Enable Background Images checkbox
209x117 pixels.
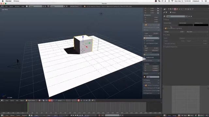[x=146, y=88]
